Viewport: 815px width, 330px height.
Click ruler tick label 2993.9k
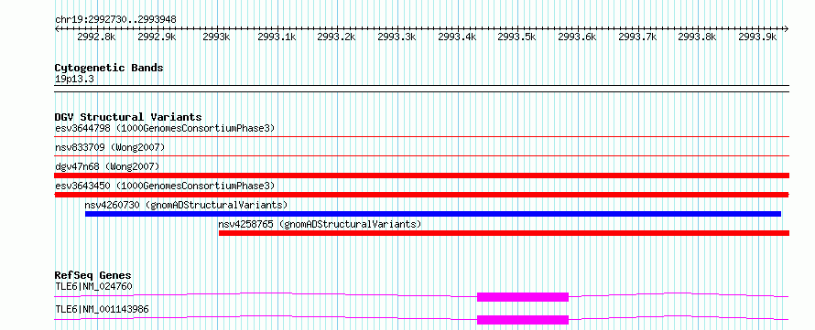coord(757,37)
